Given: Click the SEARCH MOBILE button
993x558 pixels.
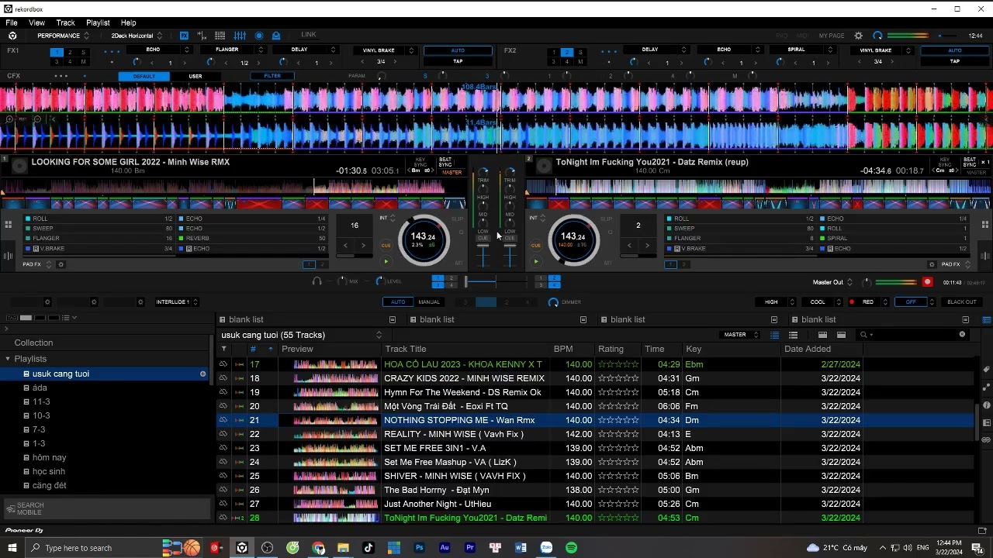Looking at the screenshot, I should coord(107,508).
